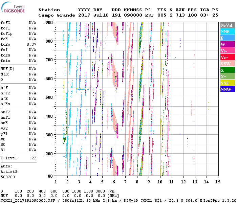Click the year value 2017
The image size is (237, 203).
84,15
